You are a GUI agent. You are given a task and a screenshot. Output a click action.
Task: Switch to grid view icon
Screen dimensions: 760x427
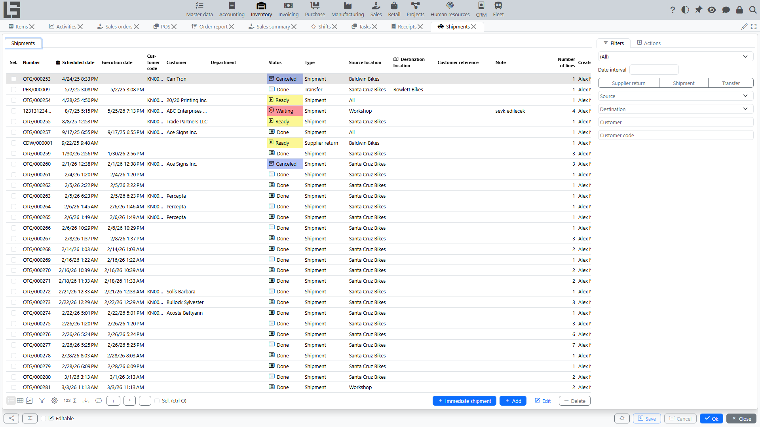20,401
